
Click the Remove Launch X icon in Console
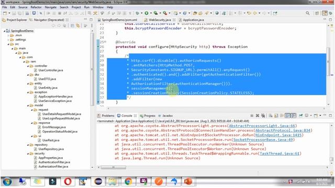pos(258,115)
